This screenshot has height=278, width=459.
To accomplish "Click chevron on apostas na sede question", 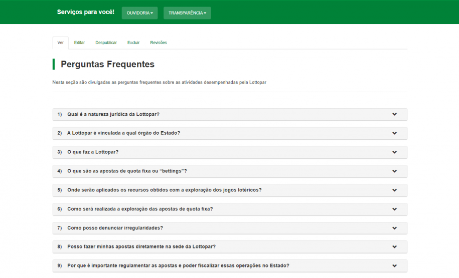I will [x=394, y=246].
